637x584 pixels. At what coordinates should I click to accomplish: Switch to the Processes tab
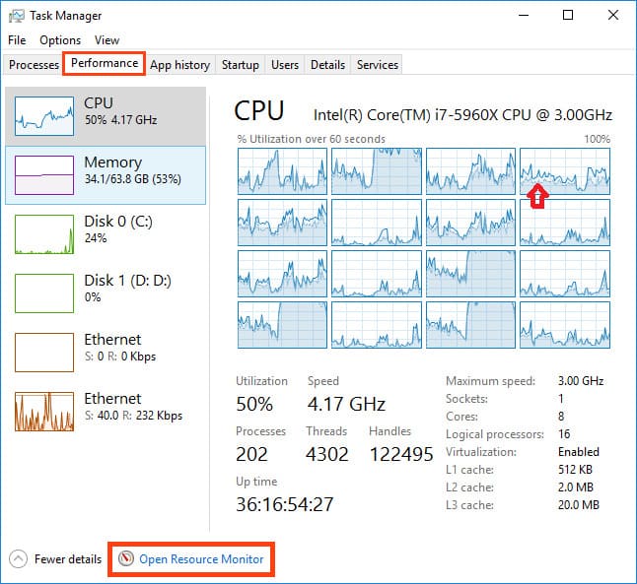click(x=34, y=65)
